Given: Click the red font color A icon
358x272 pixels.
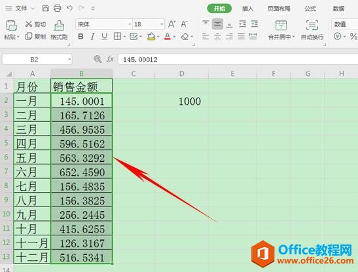Looking at the screenshot, I should [168, 37].
